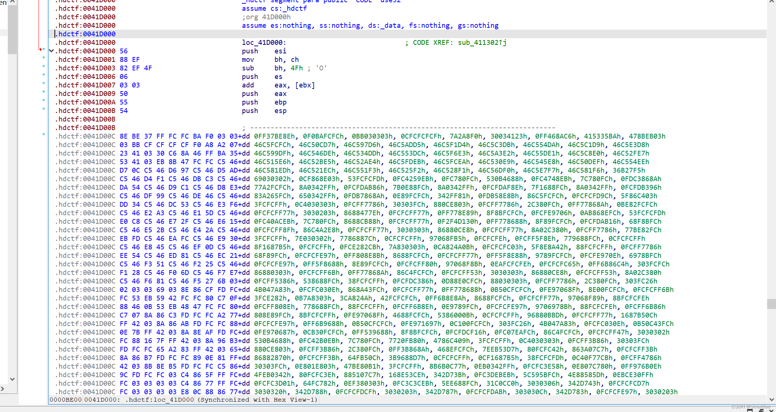Click left panel scrollbar up arrow
776x412 pixels.
pos(12,2)
